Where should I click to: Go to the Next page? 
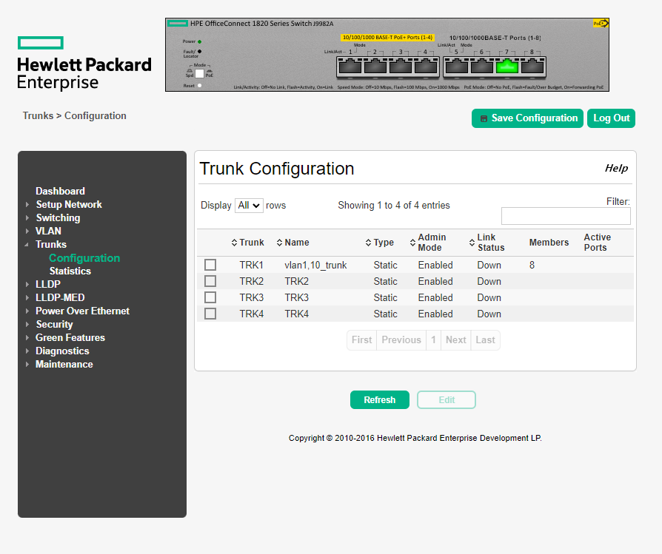pyautogui.click(x=455, y=340)
